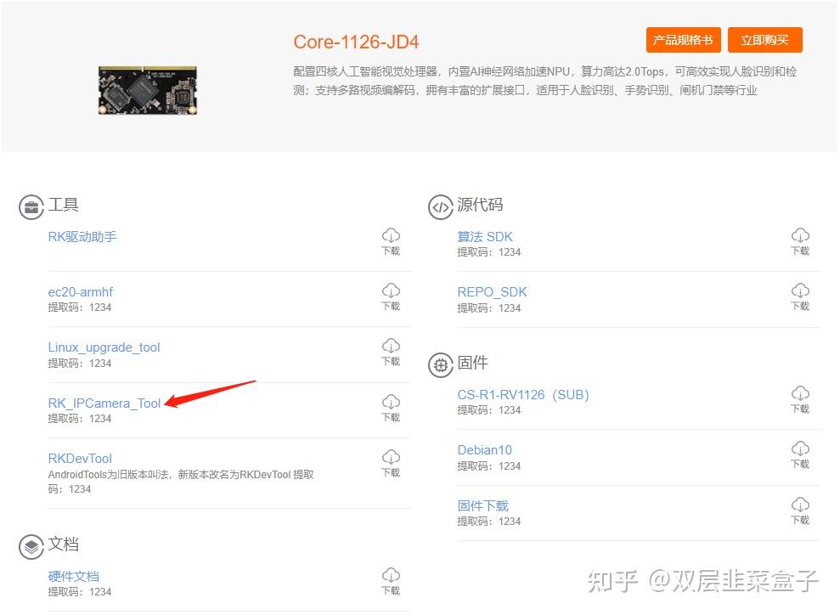Download REPO_SDK via its cloud icon
Image resolution: width=840 pixels, height=615 pixels.
click(x=800, y=291)
